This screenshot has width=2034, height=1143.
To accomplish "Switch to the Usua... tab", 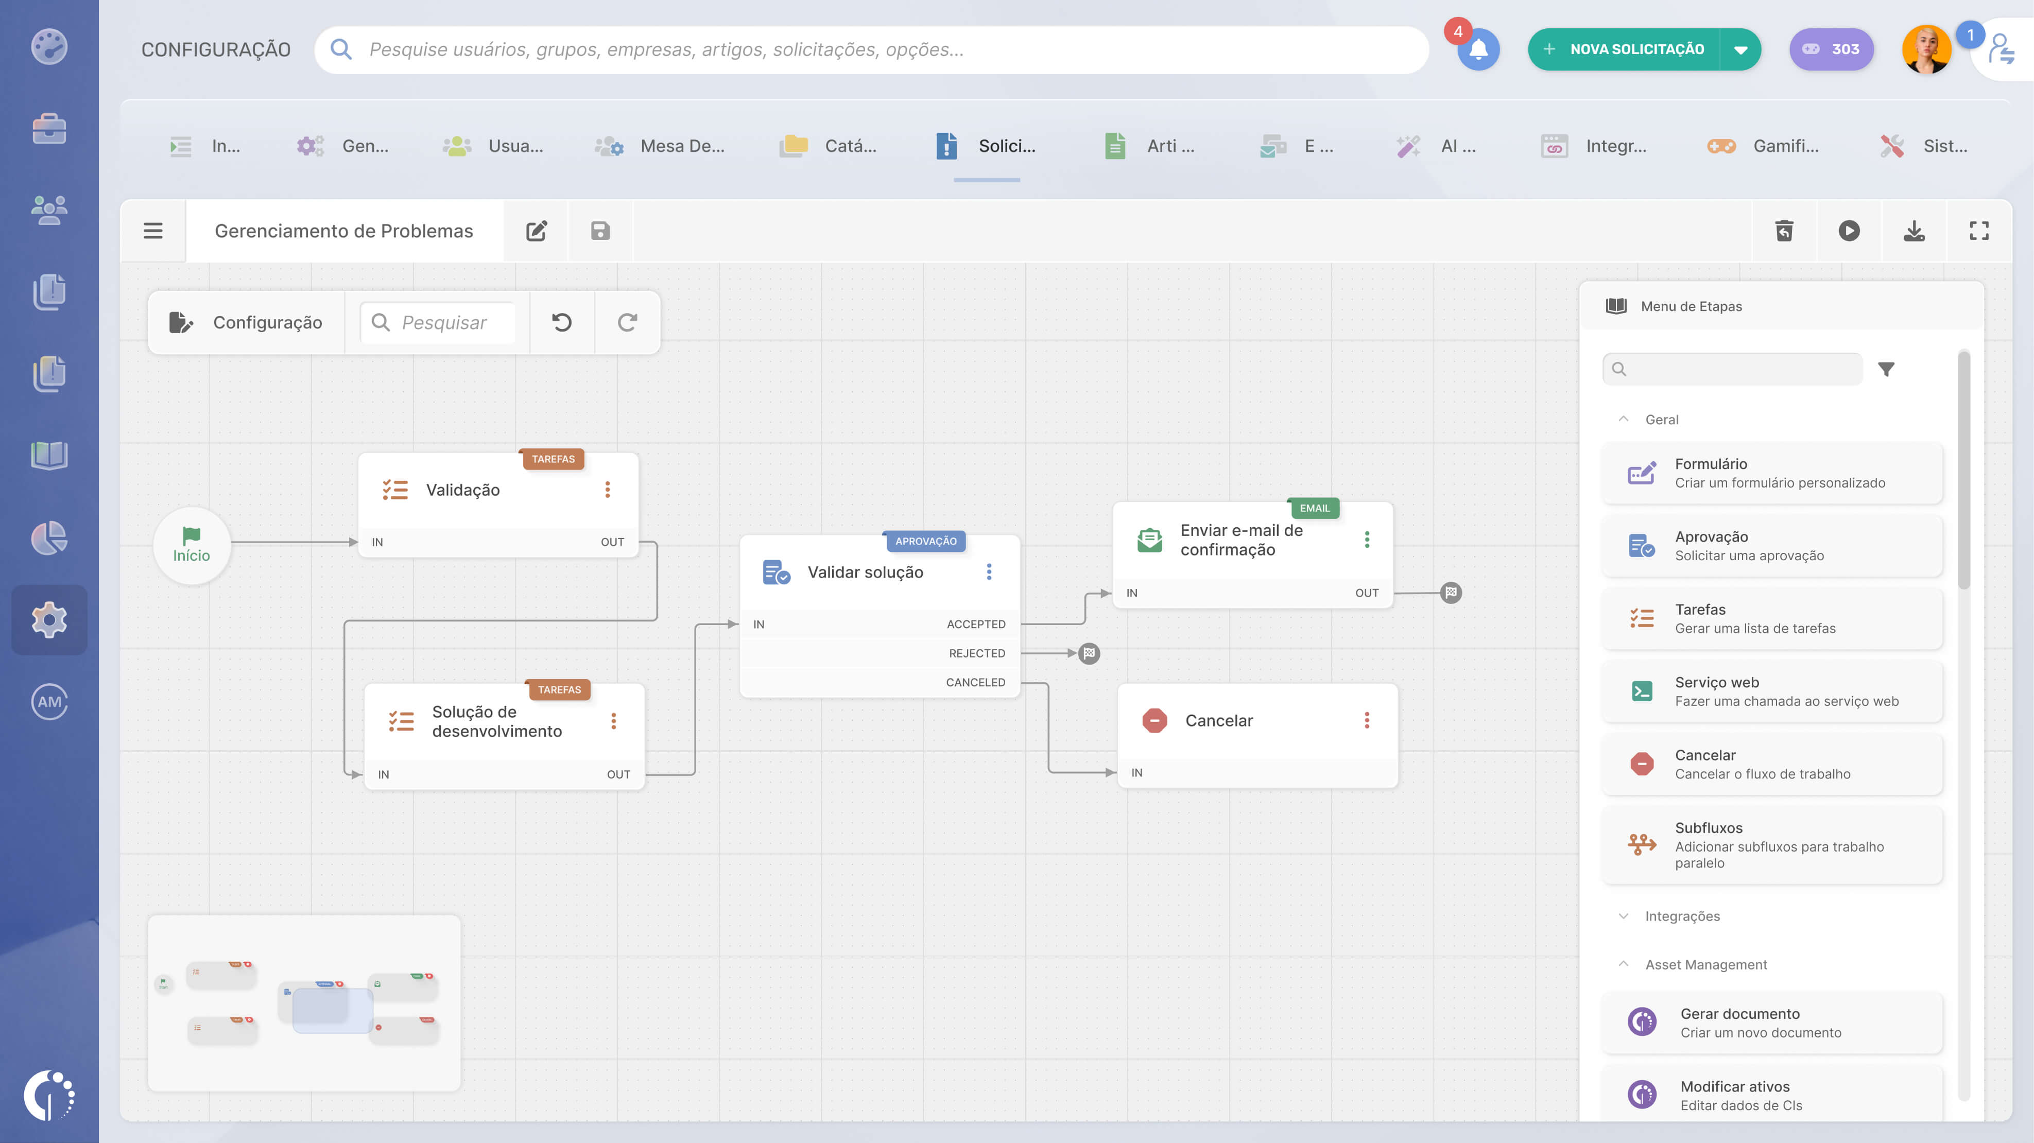I will point(493,146).
